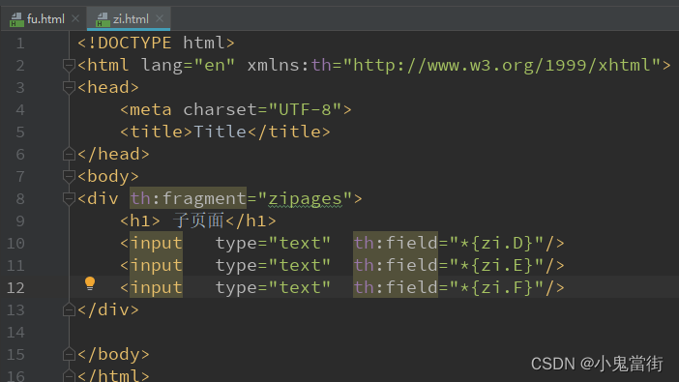Collapse the head tag fold on line 3
679x382 pixels.
point(69,87)
